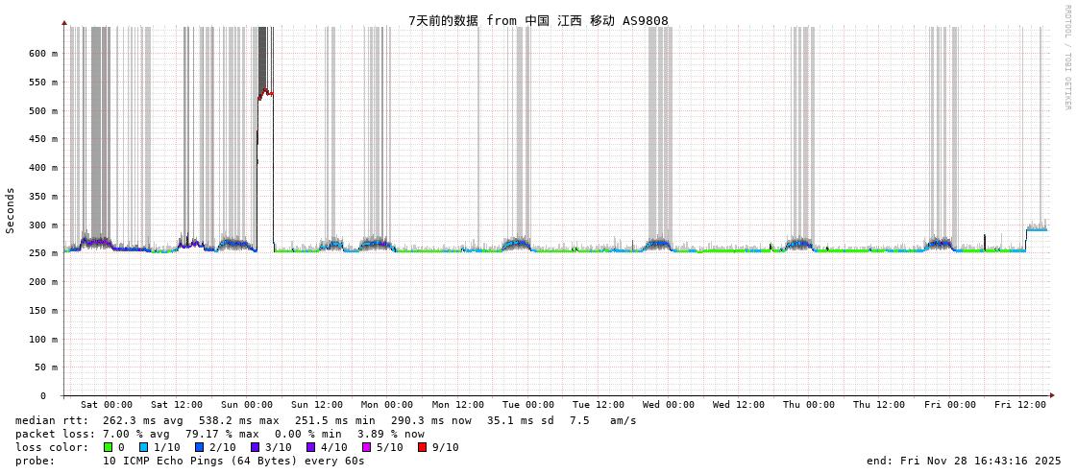Click the Wed 12:00 axis label
Screen dimensions: 1077x474
739,405
